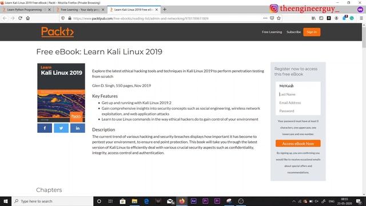The height and width of the screenshot is (206, 366).
Task: Open the Firefox hamburger menu
Action: coord(361,18)
